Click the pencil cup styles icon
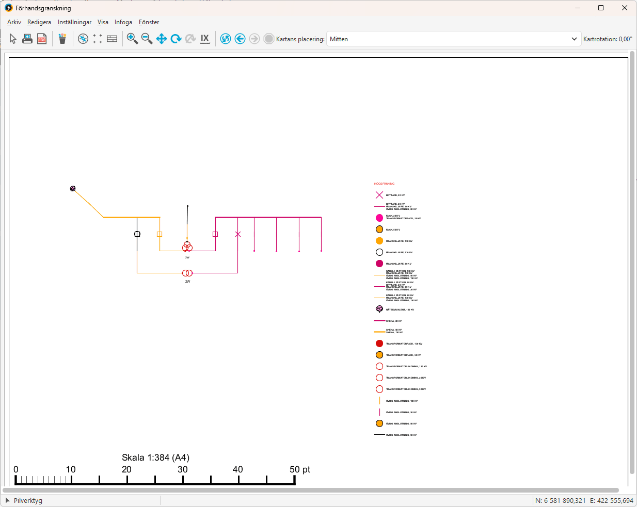Image resolution: width=637 pixels, height=507 pixels. tap(62, 39)
